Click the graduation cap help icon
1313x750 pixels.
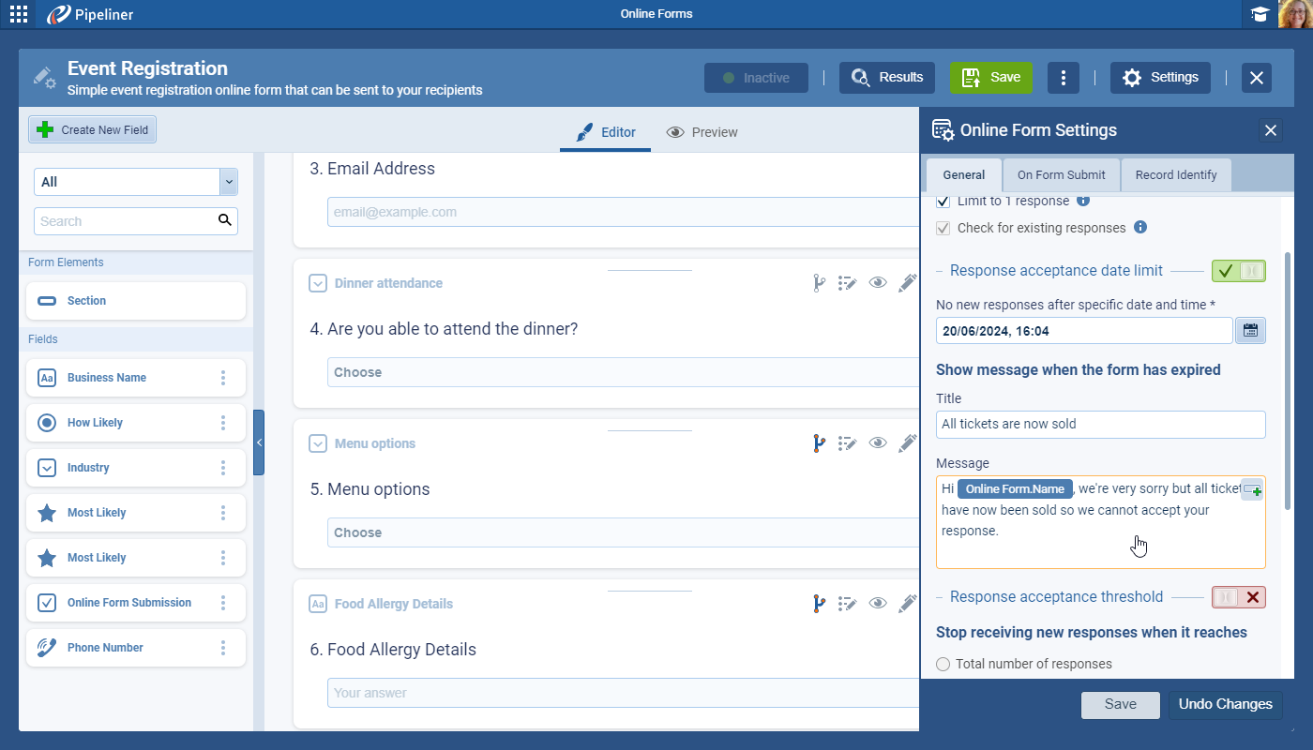point(1260,14)
